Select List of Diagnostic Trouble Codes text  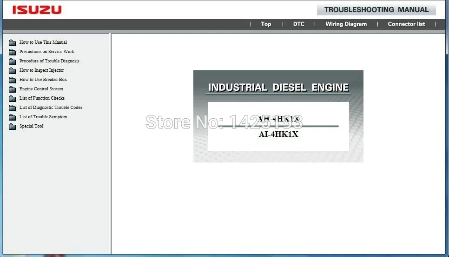pyautogui.click(x=51, y=107)
